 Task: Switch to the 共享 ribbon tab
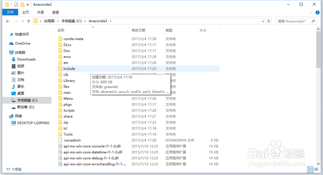coord(41,12)
